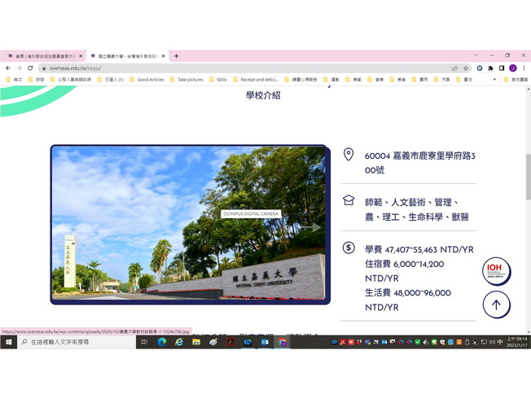Open Internet Explorer from the taskbar

(179, 342)
